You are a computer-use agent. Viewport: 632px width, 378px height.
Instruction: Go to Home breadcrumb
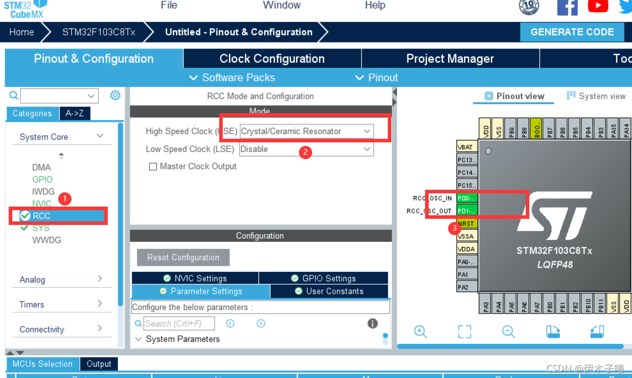tap(21, 32)
